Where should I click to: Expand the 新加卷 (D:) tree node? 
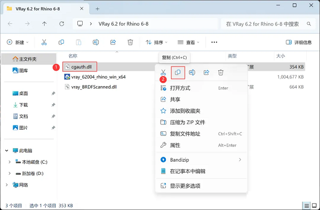click(10, 173)
